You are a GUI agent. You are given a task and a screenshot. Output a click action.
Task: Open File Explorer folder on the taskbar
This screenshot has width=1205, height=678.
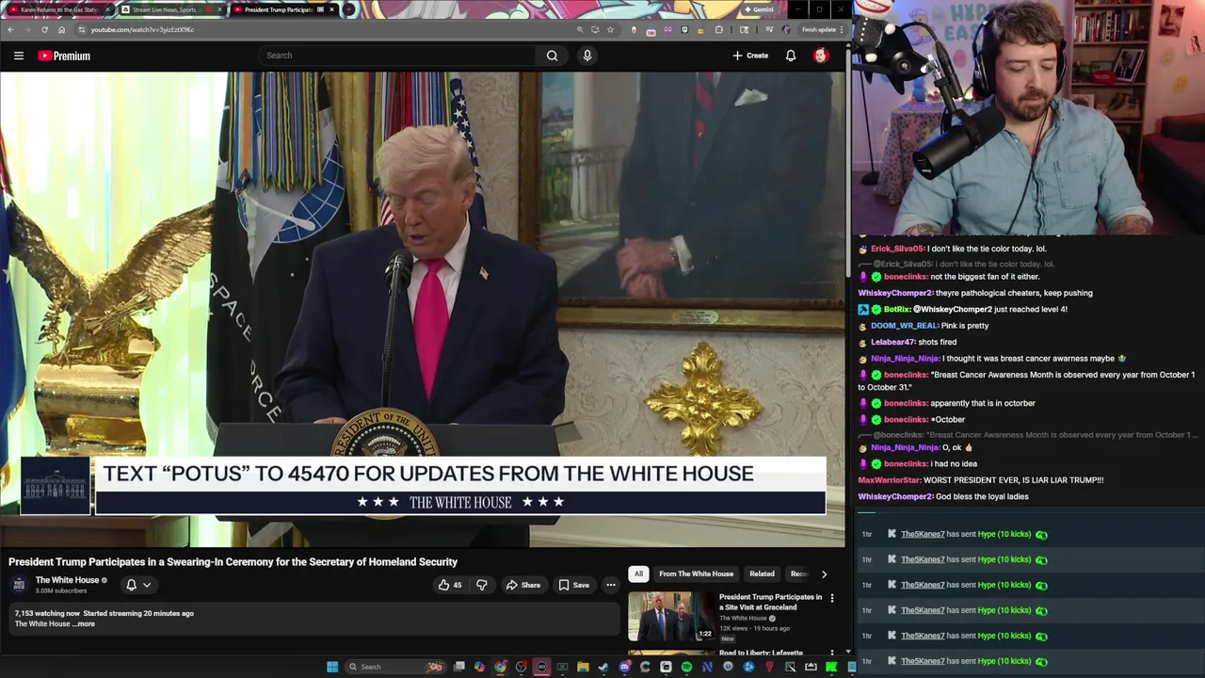tap(583, 667)
